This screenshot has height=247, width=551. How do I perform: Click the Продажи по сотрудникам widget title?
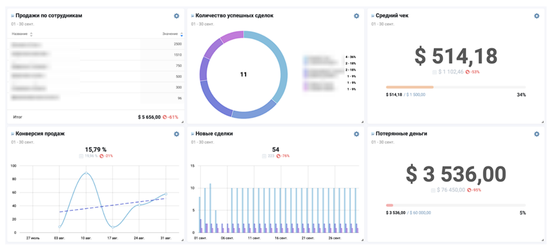pyautogui.click(x=49, y=16)
